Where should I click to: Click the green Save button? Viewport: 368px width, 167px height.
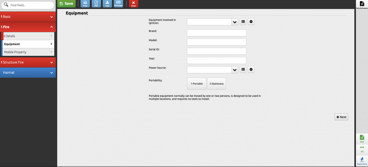coord(66,4)
